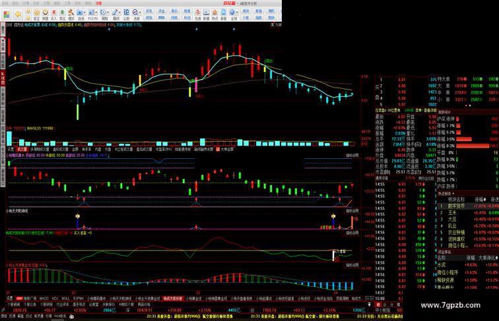This screenshot has width=499, height=321.
Task: Select the 指标广场 tab
Action: click(30, 299)
